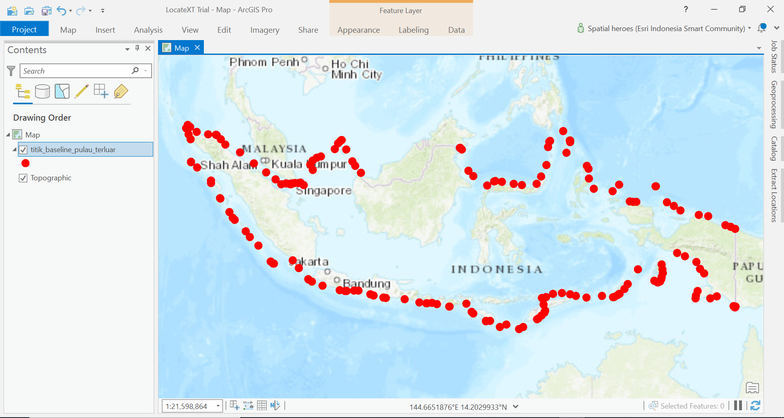Select List By Drawing Order view
This screenshot has width=784, height=418.
[23, 92]
